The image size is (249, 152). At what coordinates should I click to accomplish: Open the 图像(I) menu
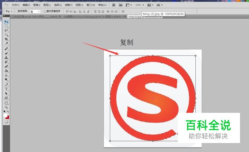pyautogui.click(x=37, y=5)
